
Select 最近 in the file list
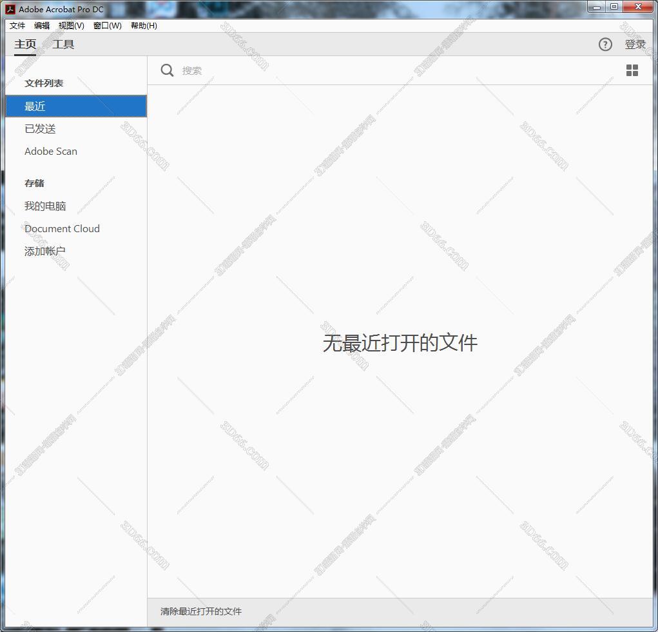pyautogui.click(x=76, y=106)
